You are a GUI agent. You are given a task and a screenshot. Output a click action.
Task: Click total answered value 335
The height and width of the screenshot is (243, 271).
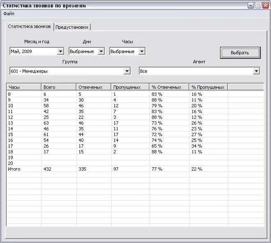coord(82,169)
